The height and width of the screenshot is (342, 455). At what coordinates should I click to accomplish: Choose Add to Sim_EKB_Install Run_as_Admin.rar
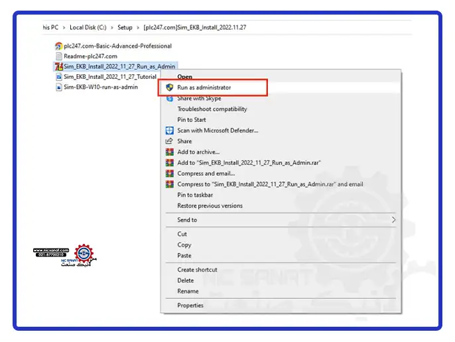coord(249,163)
